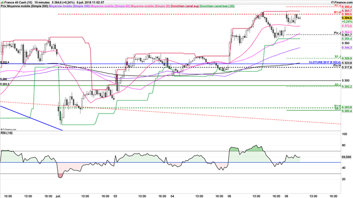This screenshot has width=353, height=198.
Task: Click the 05 date marker on time axis
Action: pyautogui.click(x=229, y=196)
